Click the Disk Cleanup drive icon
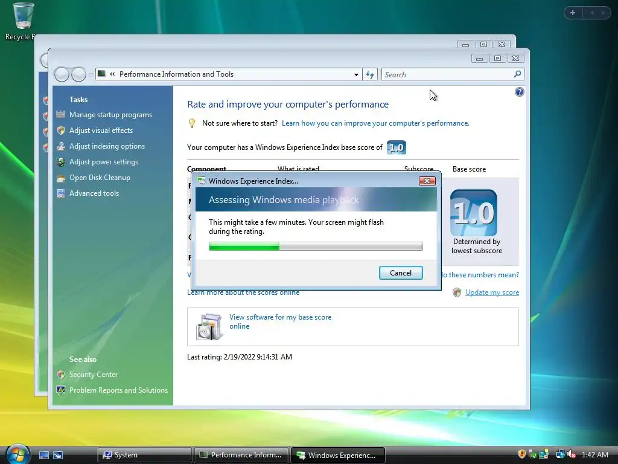 pos(61,178)
